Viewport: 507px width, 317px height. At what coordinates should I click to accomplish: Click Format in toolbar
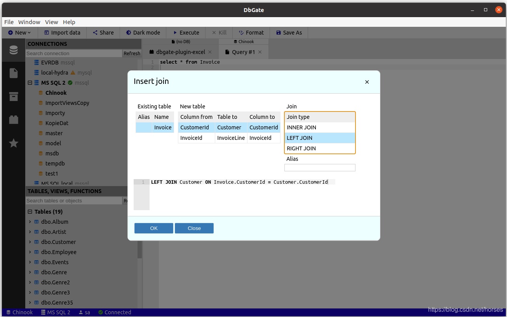coord(251,33)
